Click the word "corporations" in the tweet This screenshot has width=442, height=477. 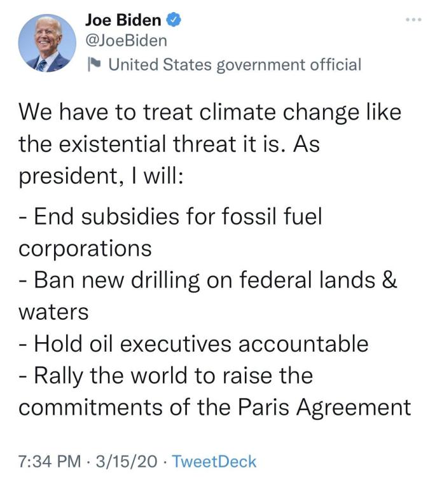tap(85, 247)
